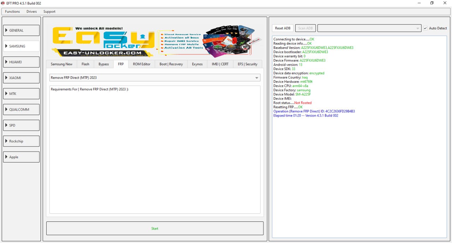
Task: Expand the QUALCOMM category
Action: click(21, 109)
